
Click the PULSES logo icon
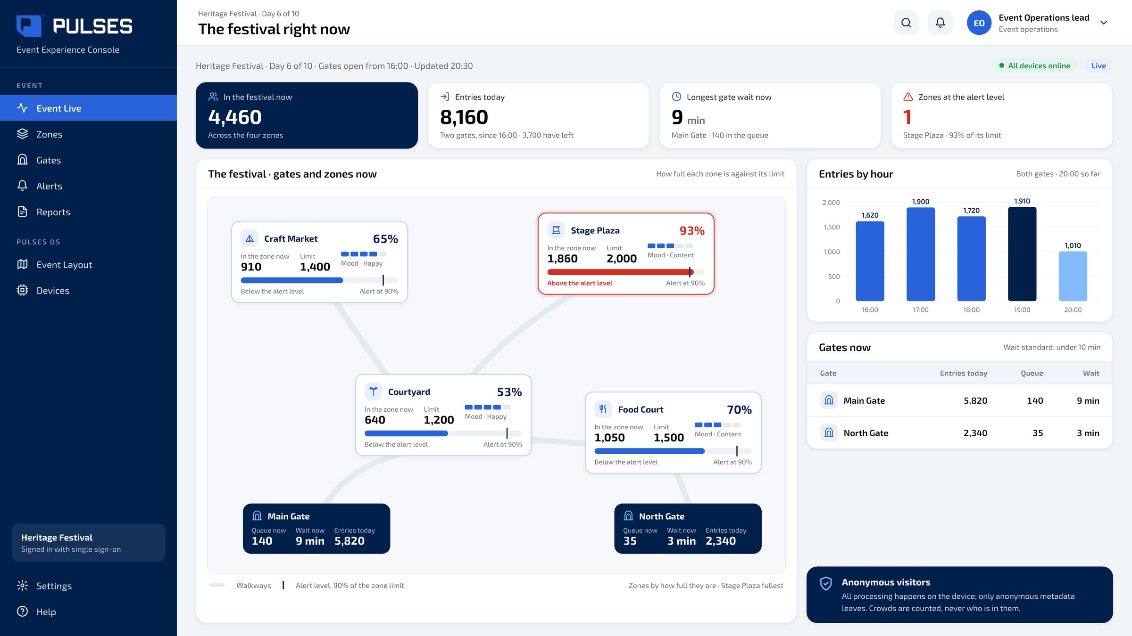[29, 25]
